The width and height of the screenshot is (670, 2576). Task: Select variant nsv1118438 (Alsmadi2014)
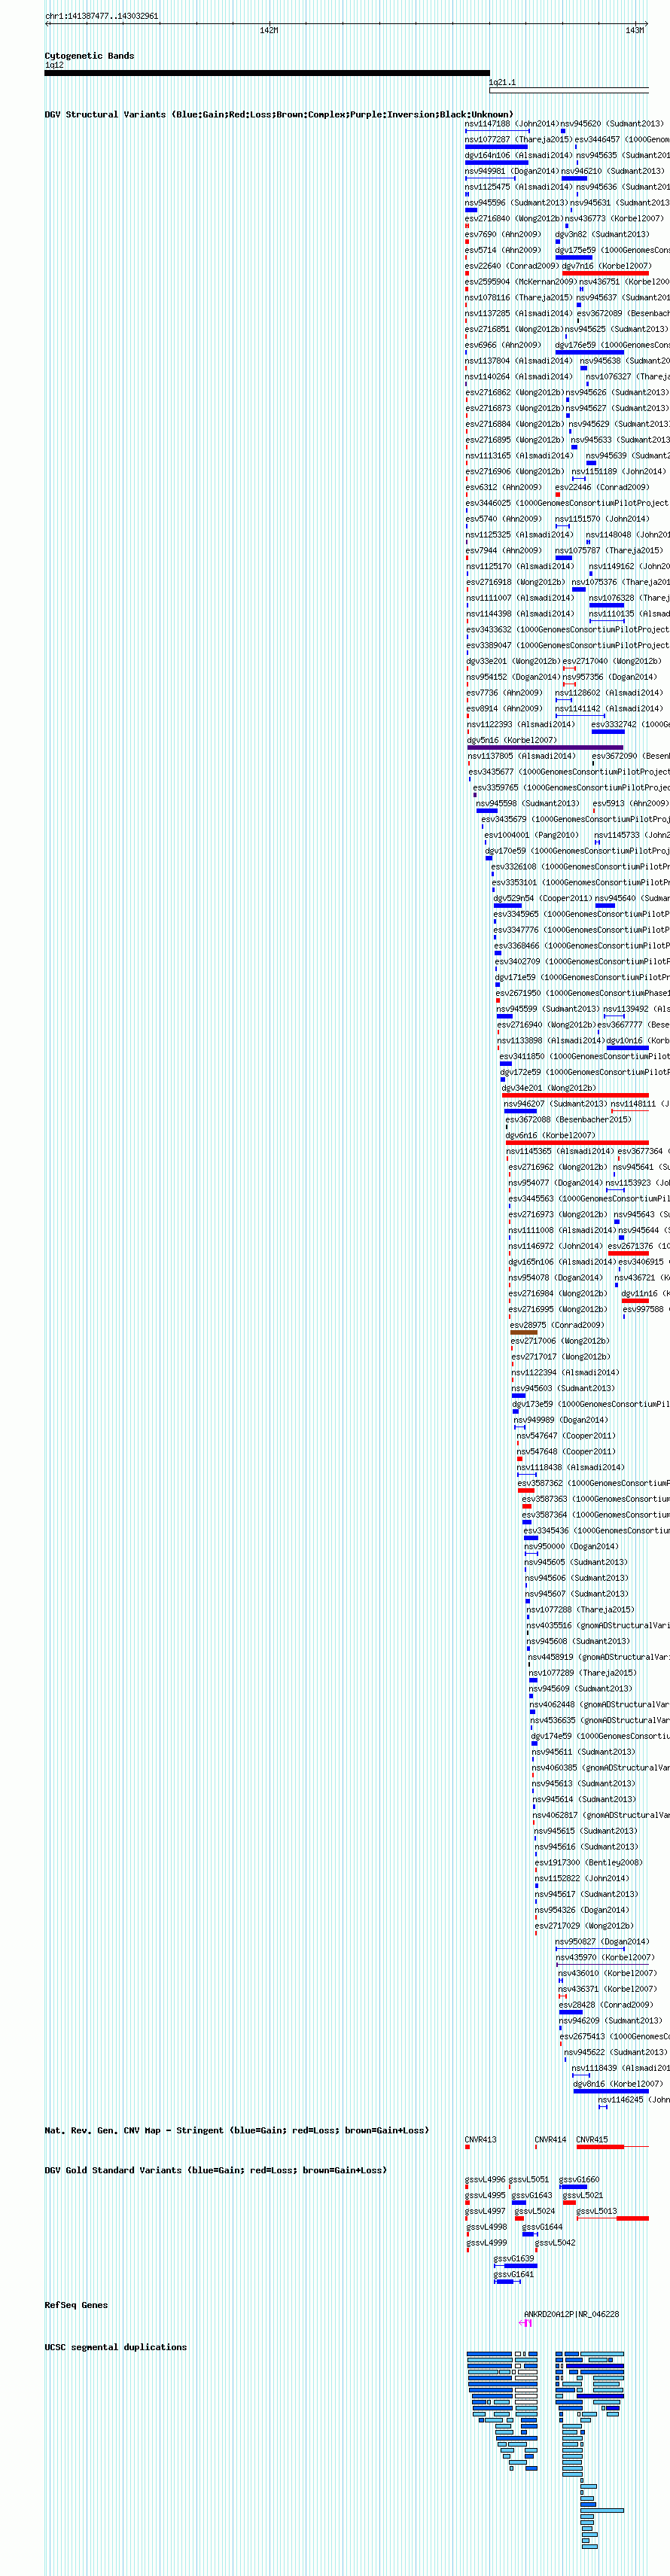point(570,1467)
